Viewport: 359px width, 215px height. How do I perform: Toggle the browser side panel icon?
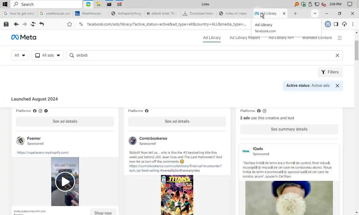click(x=336, y=24)
